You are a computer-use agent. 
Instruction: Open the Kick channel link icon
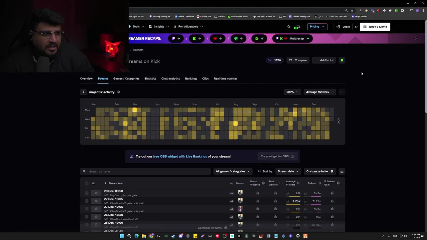coord(342,60)
